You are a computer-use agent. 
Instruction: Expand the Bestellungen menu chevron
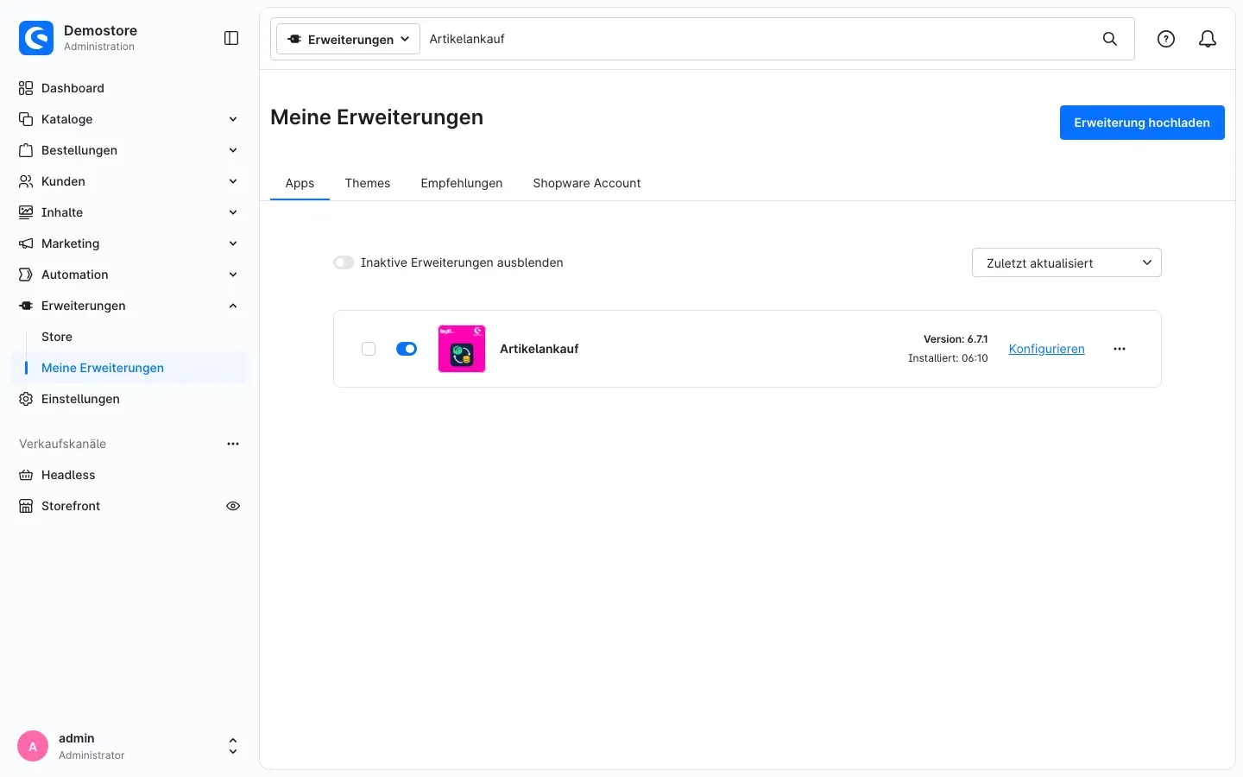(233, 150)
